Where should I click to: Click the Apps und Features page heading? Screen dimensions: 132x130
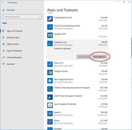tap(62, 10)
